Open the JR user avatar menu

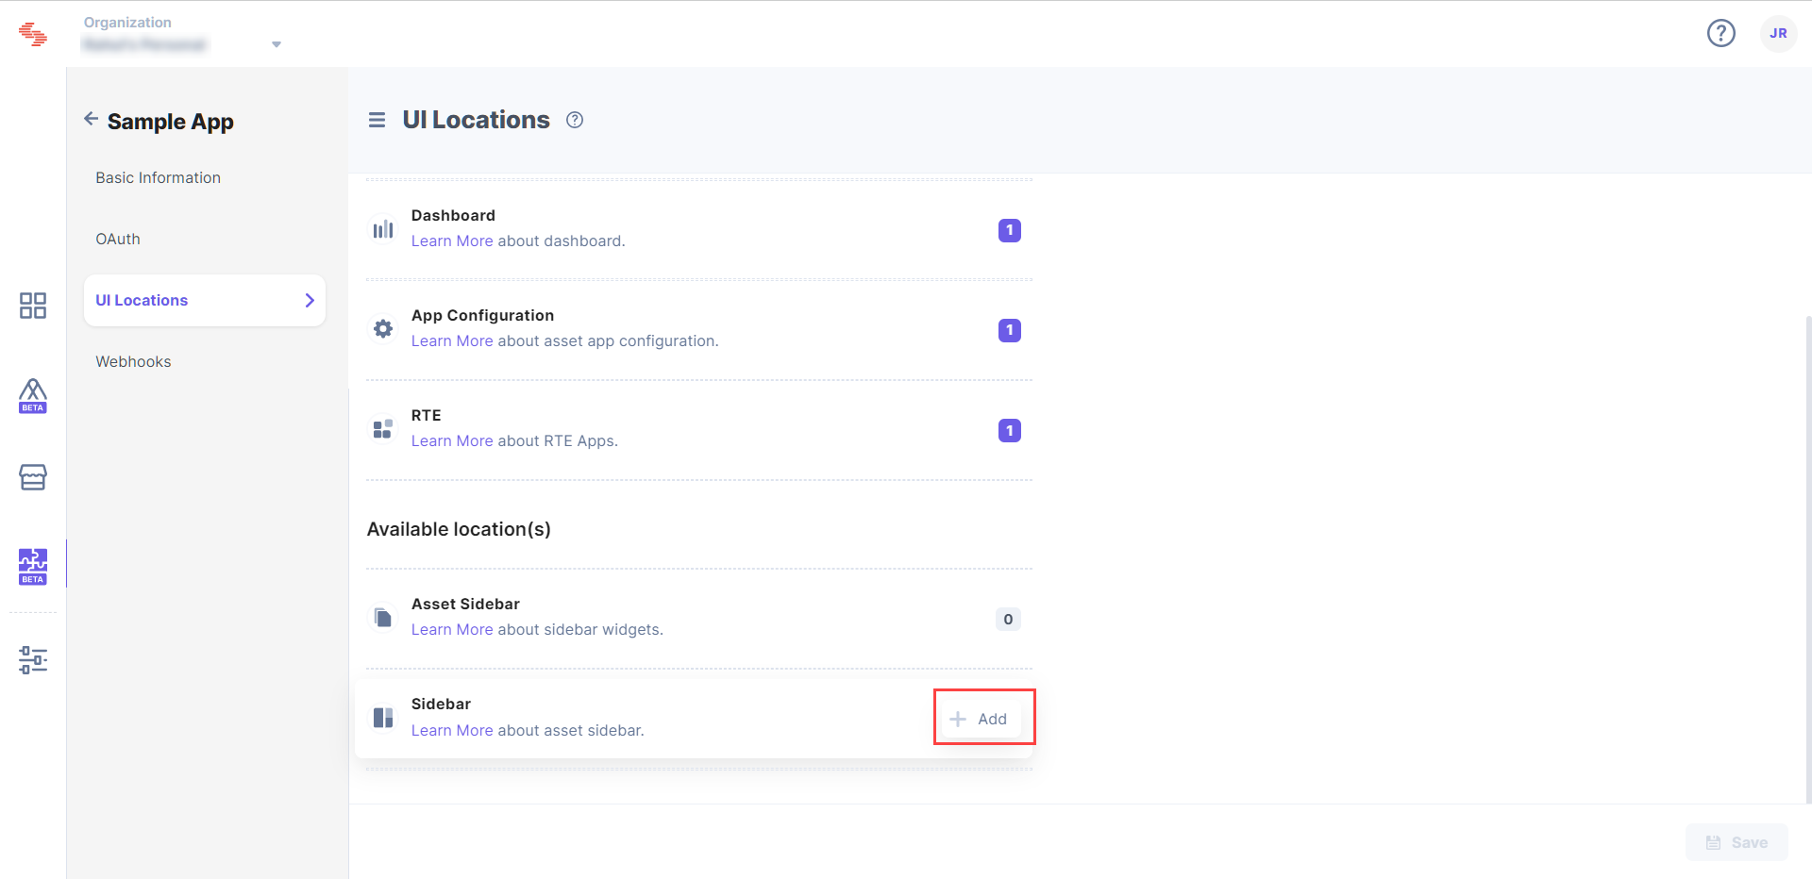tap(1778, 33)
